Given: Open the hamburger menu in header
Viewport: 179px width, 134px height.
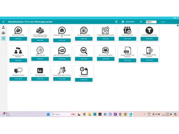Looking at the screenshot, I should 3,22.
